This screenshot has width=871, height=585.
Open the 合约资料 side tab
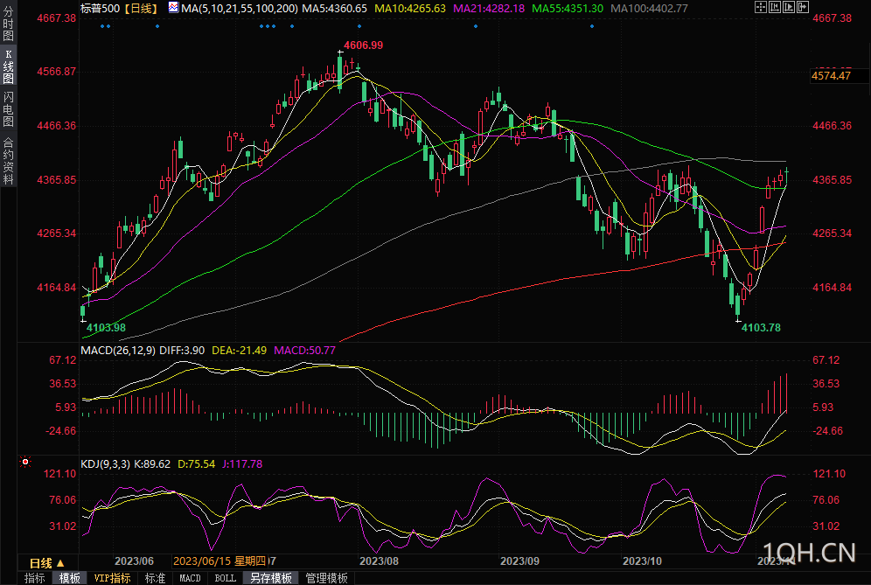(8, 160)
